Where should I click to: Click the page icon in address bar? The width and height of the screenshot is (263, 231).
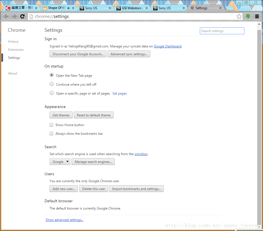click(31, 16)
